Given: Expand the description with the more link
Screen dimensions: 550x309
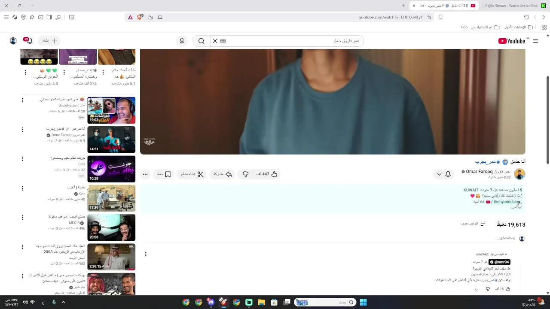Looking at the screenshot, I should (515, 207).
